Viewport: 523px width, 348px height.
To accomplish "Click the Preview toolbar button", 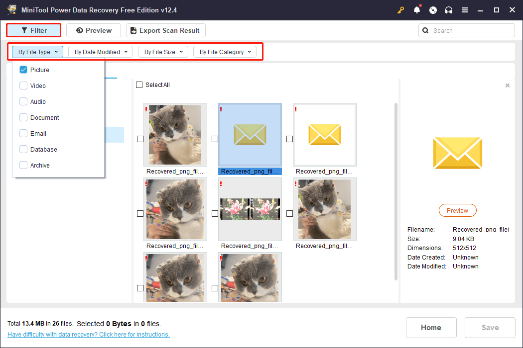I will click(94, 30).
